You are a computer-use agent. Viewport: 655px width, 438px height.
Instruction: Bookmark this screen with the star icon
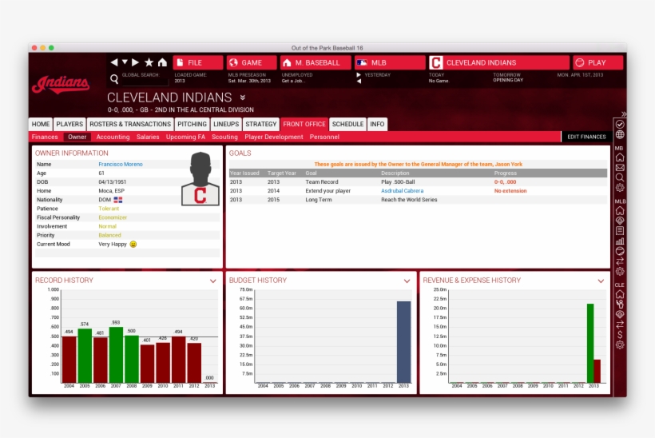click(149, 62)
